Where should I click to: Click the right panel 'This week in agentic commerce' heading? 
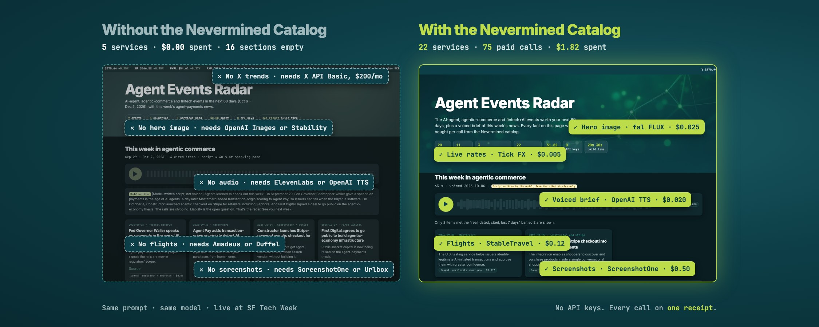[480, 177]
